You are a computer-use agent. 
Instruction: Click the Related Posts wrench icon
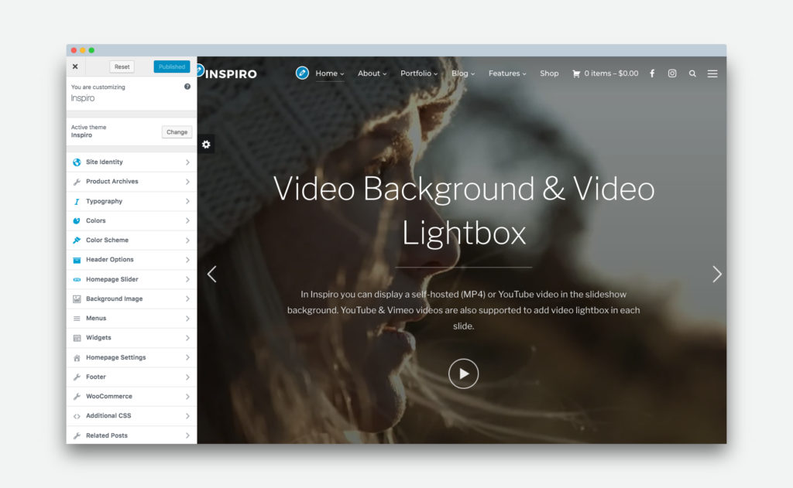click(x=77, y=436)
